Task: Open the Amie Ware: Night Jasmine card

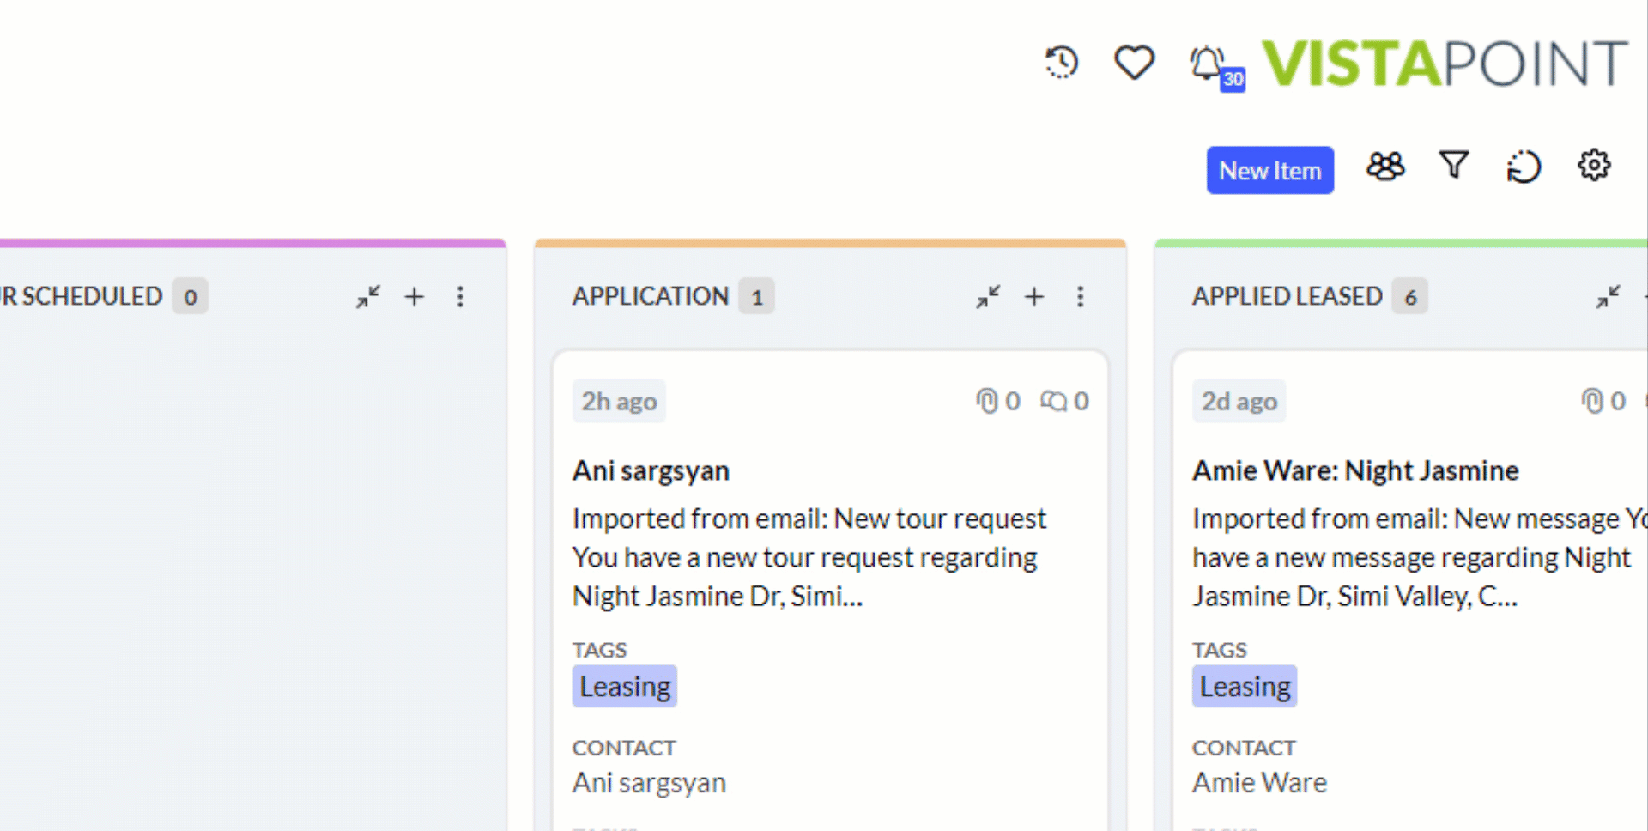Action: click(x=1355, y=470)
